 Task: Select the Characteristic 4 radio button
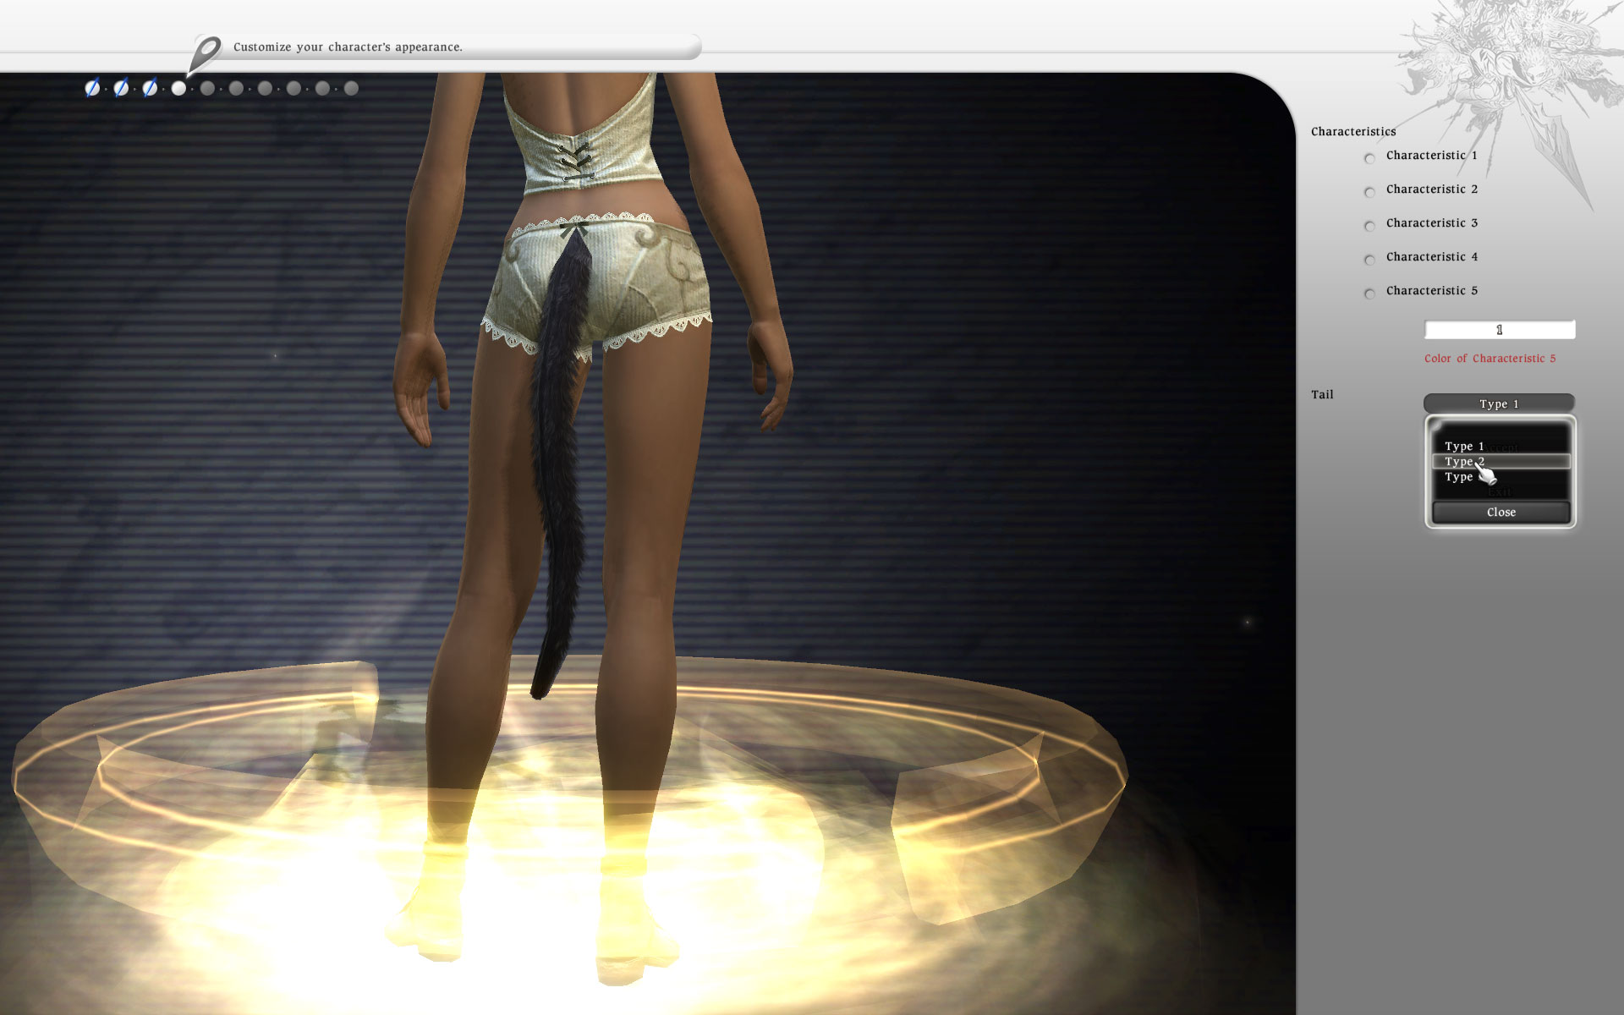1369,260
